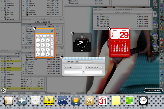Add the World Clock (世界時計) widget

tap(143, 101)
